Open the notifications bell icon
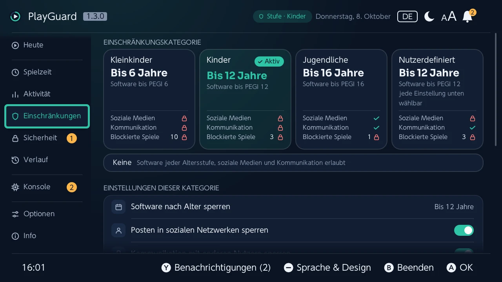 point(467,16)
